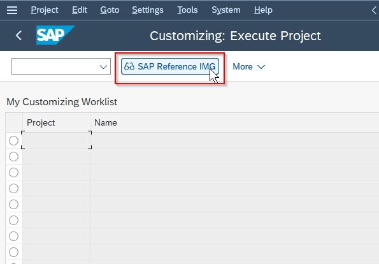This screenshot has width=379, height=264.
Task: Select the third worklist row radio button
Action: [13, 173]
